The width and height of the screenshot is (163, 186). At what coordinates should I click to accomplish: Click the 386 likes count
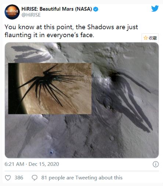point(19,178)
